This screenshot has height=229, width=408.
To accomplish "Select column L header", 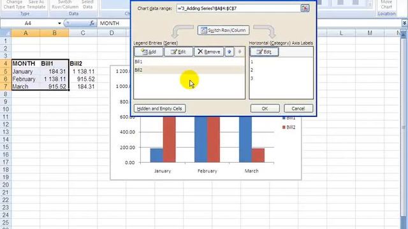I will (341, 33).
